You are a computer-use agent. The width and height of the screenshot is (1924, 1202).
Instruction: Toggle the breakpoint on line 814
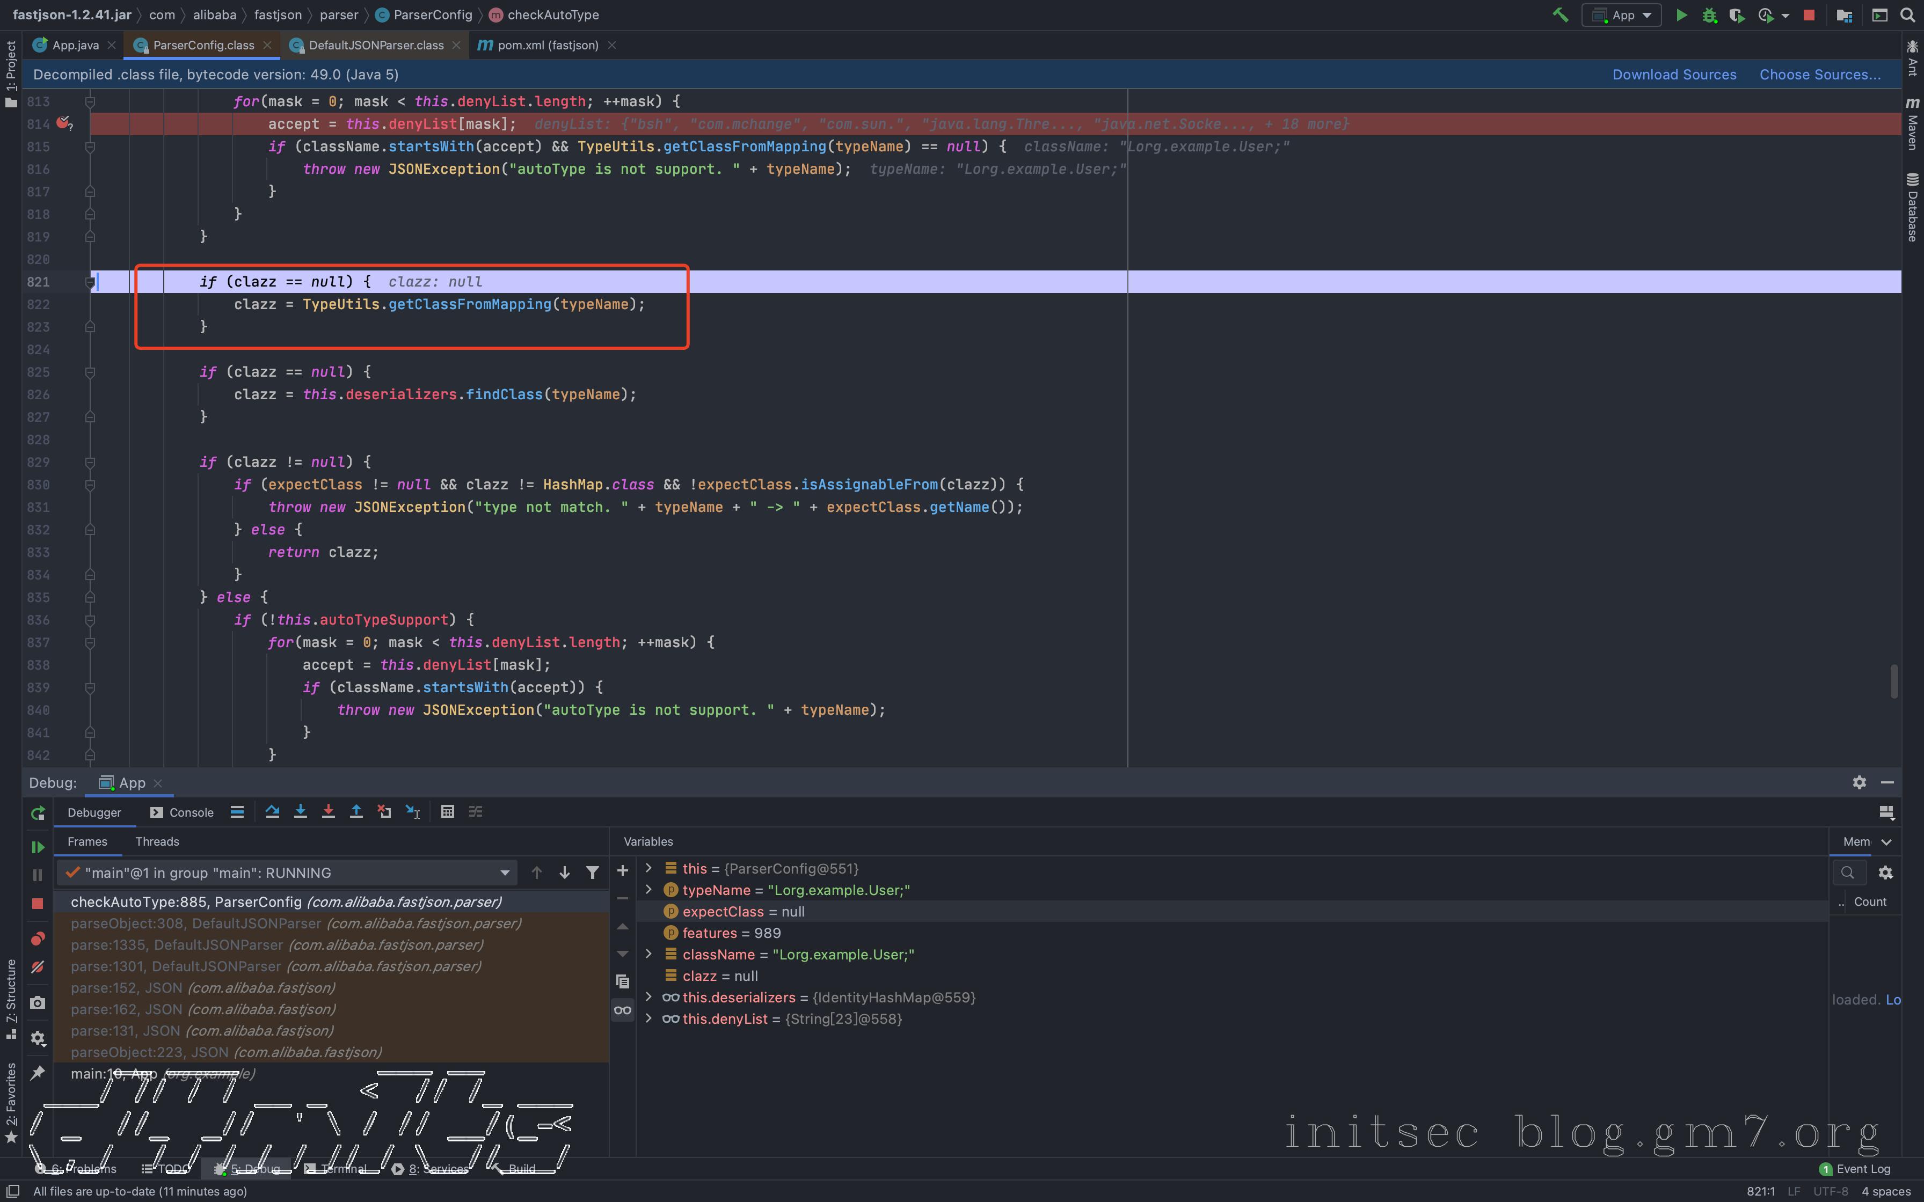pyautogui.click(x=63, y=123)
